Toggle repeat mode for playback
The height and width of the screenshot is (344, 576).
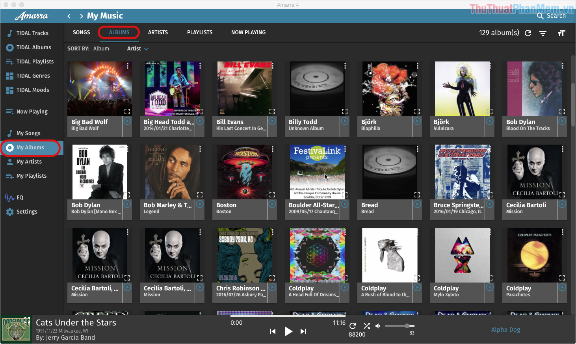pyautogui.click(x=353, y=326)
